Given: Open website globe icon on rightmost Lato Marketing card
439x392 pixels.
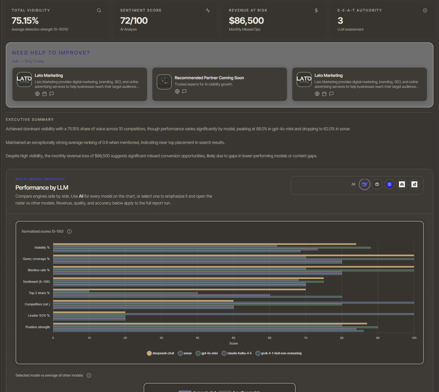Looking at the screenshot, I should point(317,94).
